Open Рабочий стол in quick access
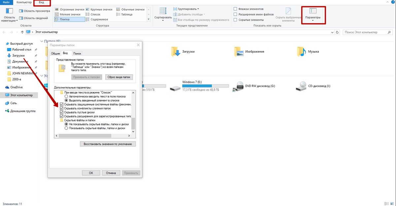The image size is (396, 206). (x=19, y=49)
